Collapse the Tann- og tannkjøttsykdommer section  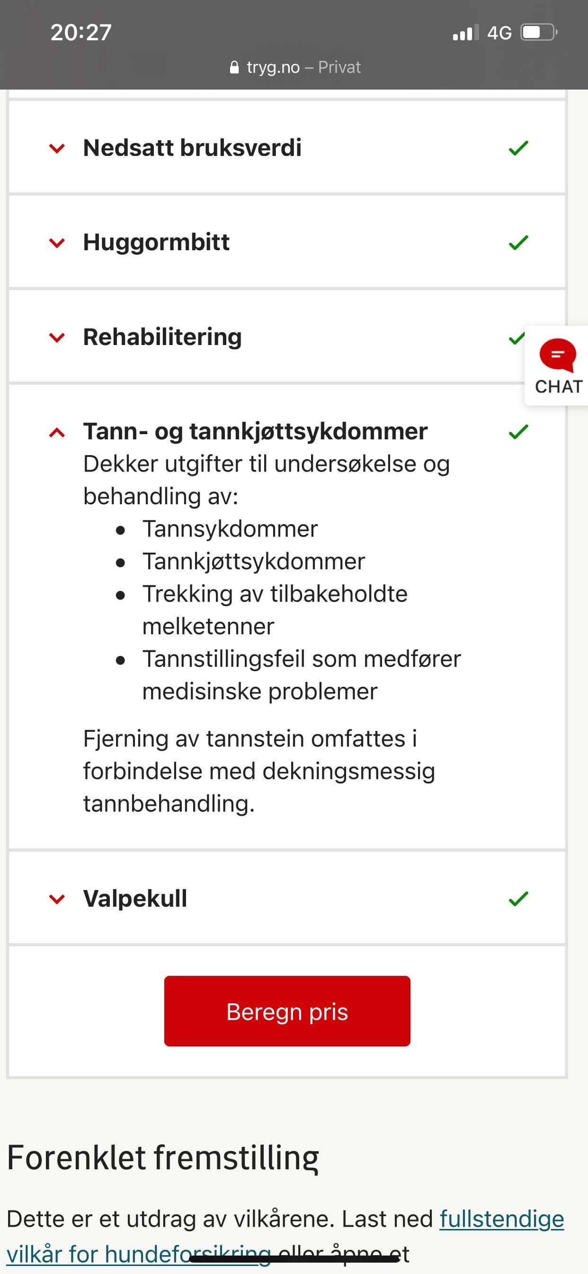tap(57, 433)
